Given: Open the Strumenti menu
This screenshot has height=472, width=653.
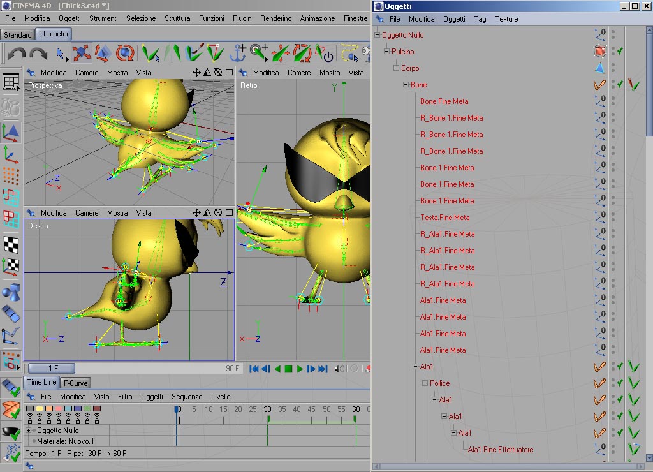Looking at the screenshot, I should pos(103,18).
